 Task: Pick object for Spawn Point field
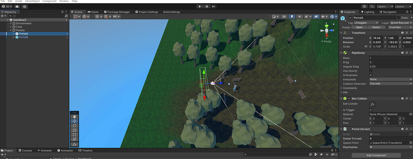pyautogui.click(x=411, y=143)
